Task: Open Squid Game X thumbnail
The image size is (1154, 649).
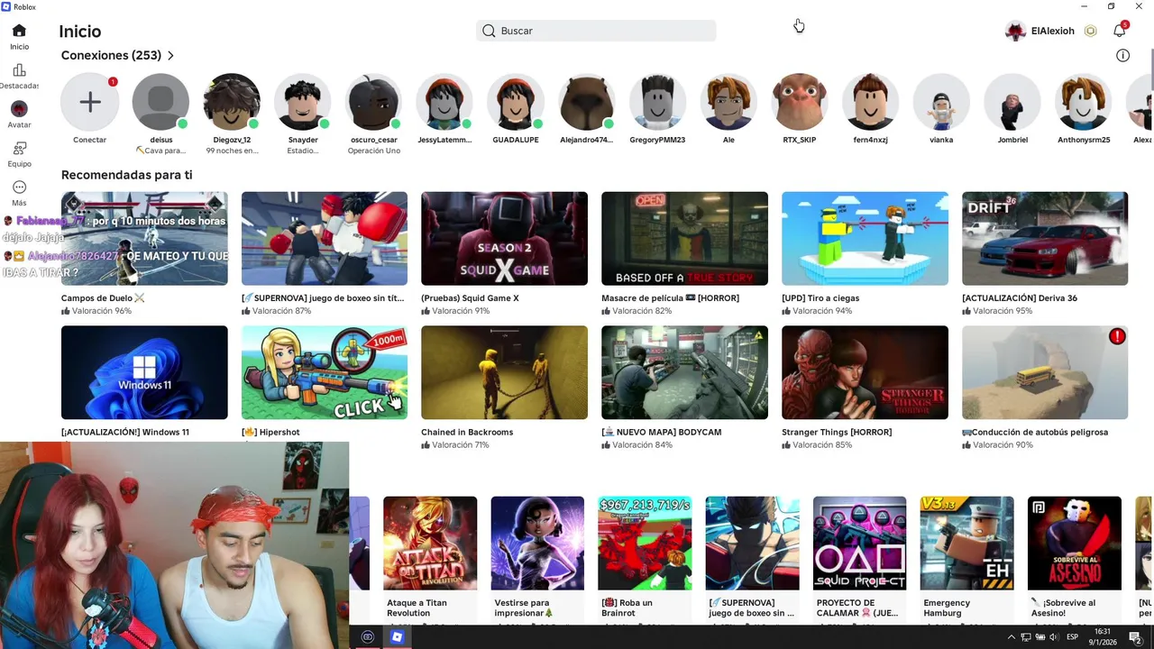Action: (504, 238)
